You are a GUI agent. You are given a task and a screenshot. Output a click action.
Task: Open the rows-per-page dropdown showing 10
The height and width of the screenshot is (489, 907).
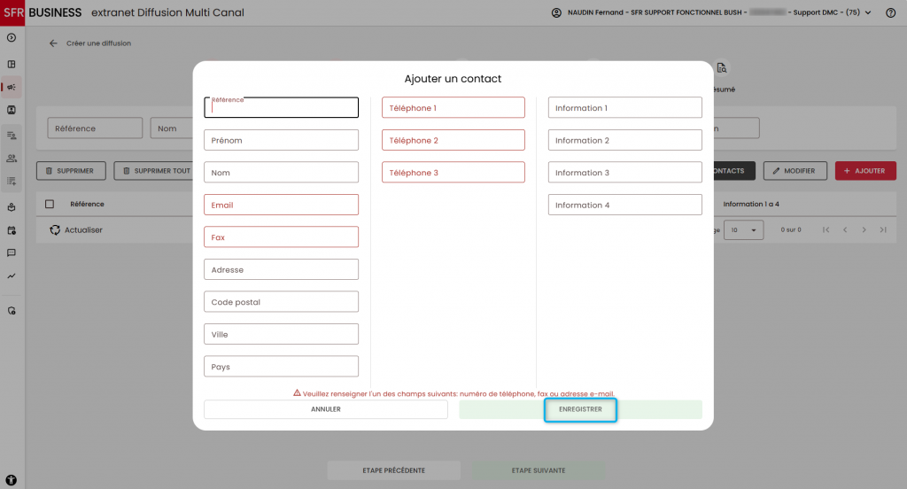point(743,229)
